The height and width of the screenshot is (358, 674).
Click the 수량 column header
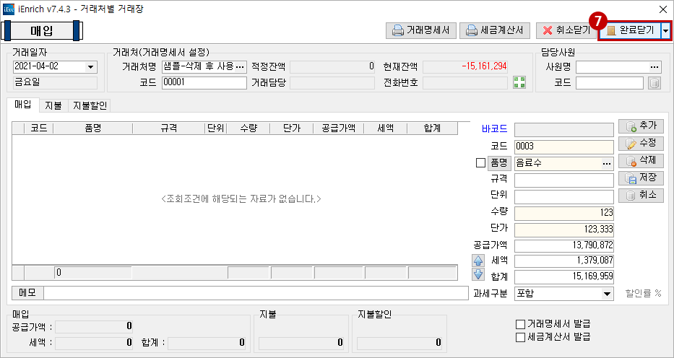tap(249, 128)
